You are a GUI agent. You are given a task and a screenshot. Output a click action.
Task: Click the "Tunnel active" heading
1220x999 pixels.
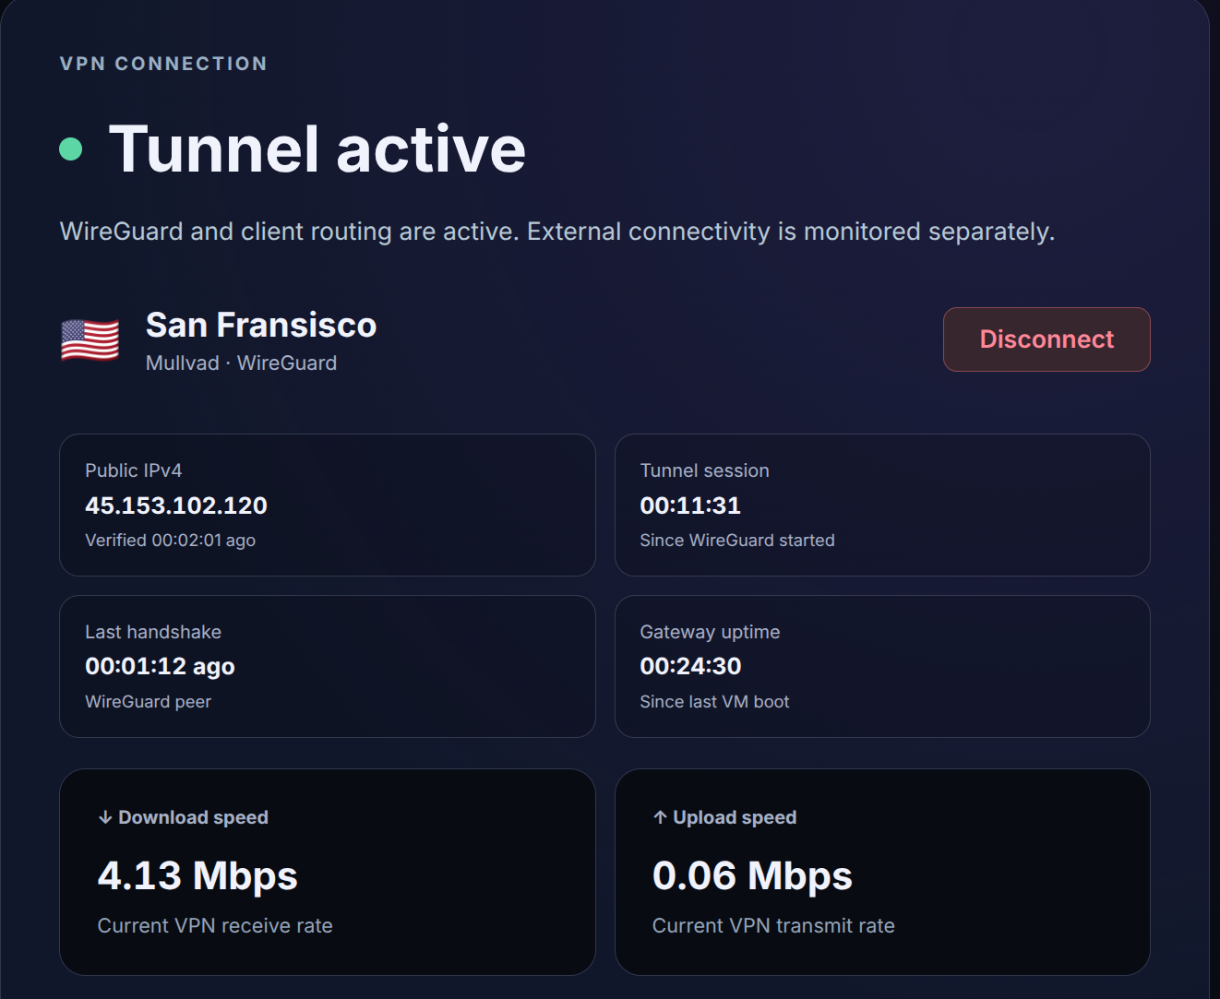pyautogui.click(x=317, y=149)
